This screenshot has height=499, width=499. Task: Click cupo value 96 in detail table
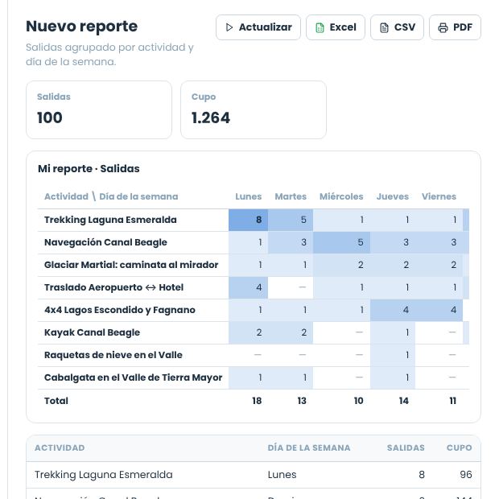pos(466,475)
